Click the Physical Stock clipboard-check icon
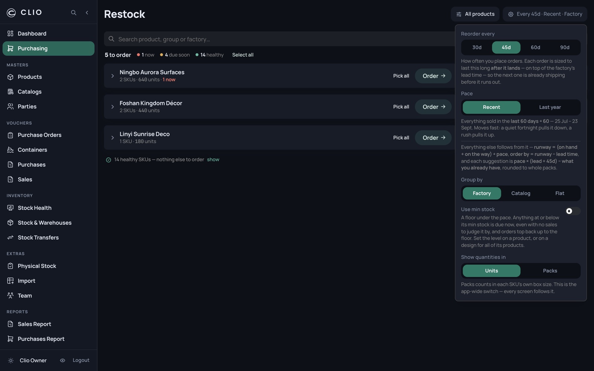This screenshot has height=371, width=594. coord(10,266)
